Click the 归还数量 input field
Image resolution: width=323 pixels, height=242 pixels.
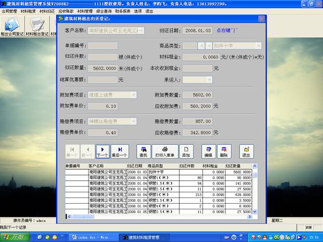(103, 68)
